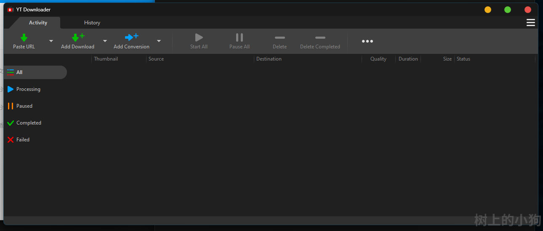Select the Activity tab
Image resolution: width=543 pixels, height=231 pixels.
click(38, 23)
